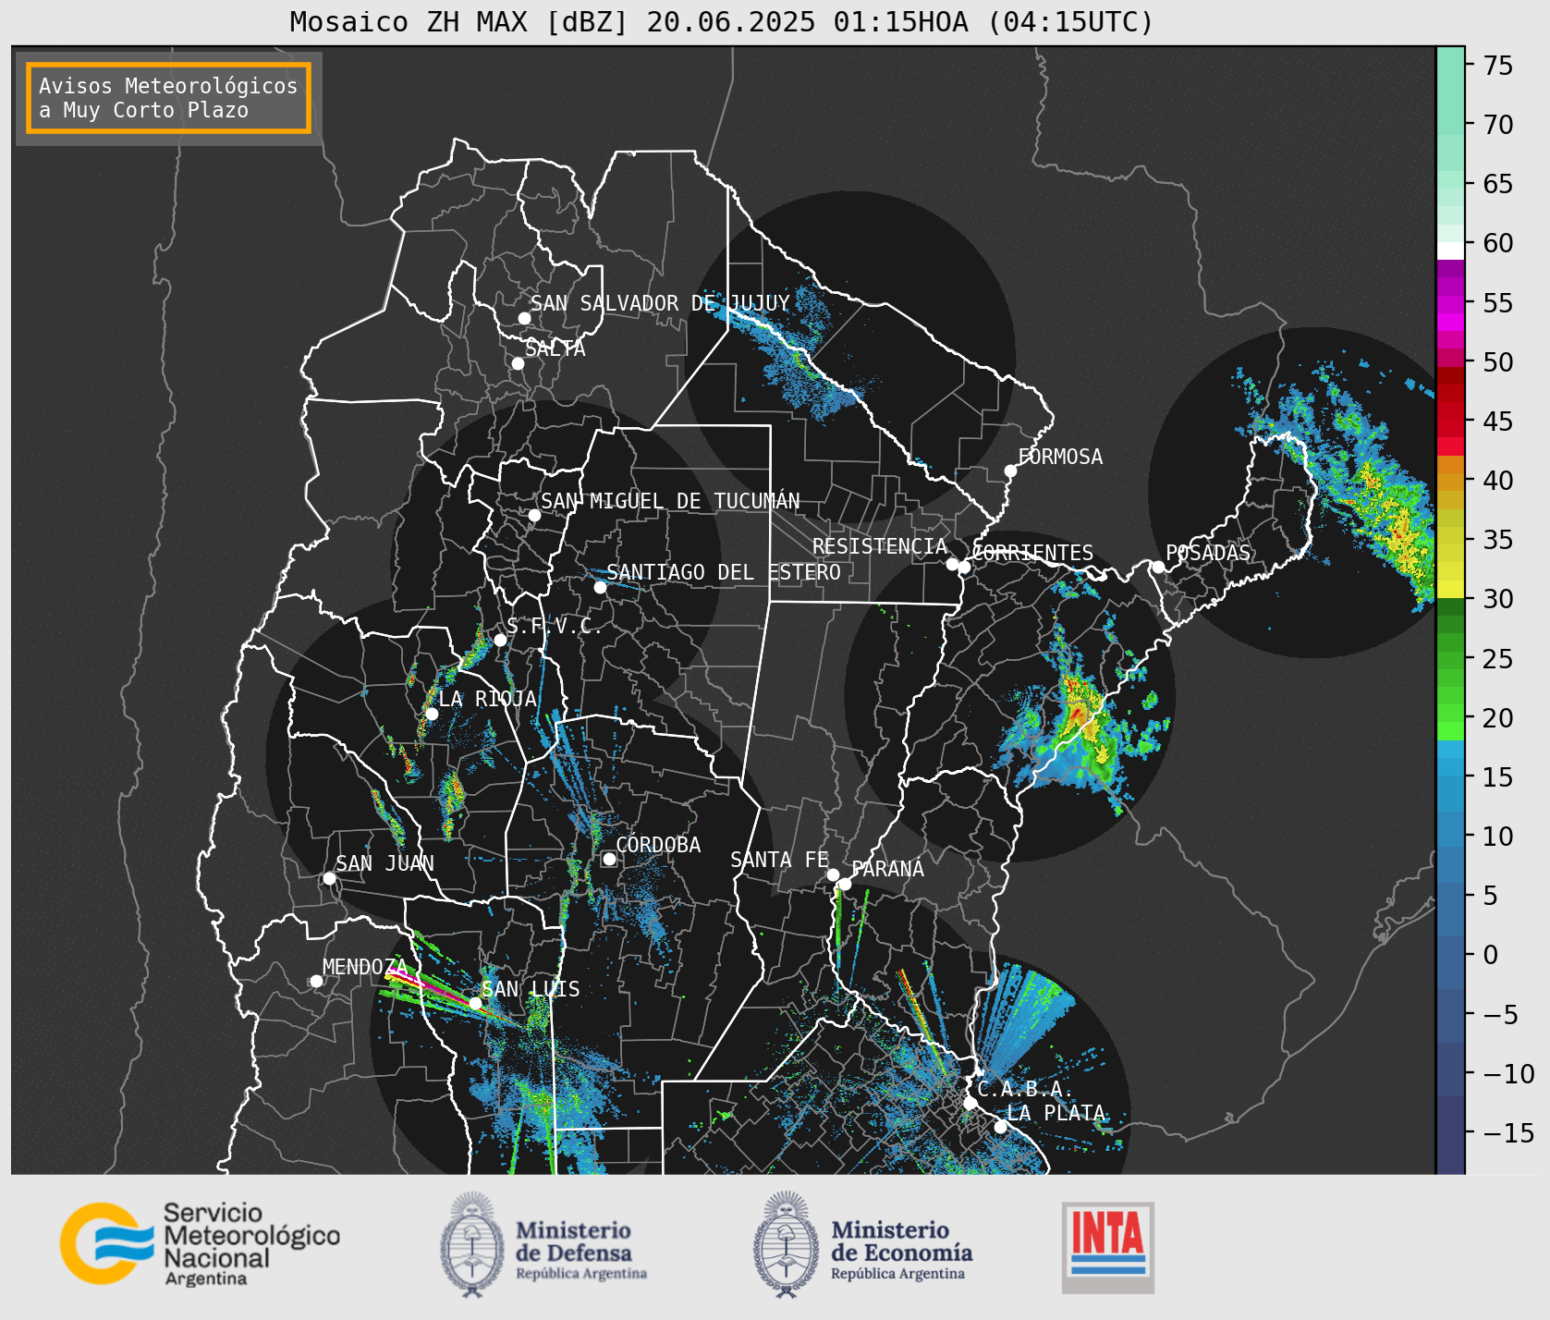1550x1320 pixels.
Task: Click the intense radar echo east of Corrientes
Action: pos(1078,714)
